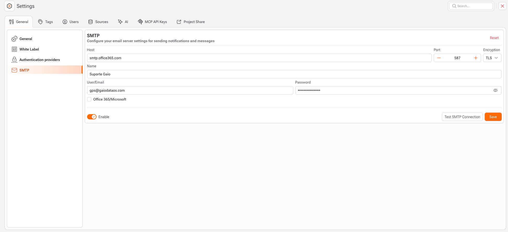The image size is (508, 232).
Task: Click the SMTP envelope icon in sidebar
Action: coord(14,70)
